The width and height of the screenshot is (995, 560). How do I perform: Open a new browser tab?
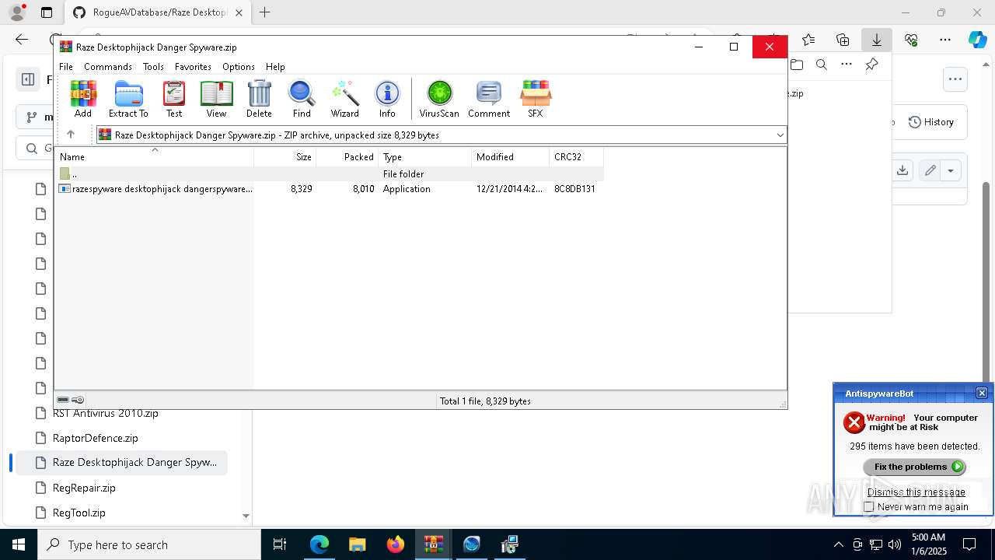(265, 12)
